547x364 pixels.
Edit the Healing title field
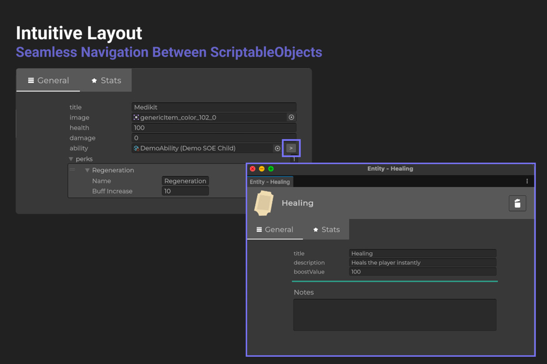pyautogui.click(x=423, y=253)
